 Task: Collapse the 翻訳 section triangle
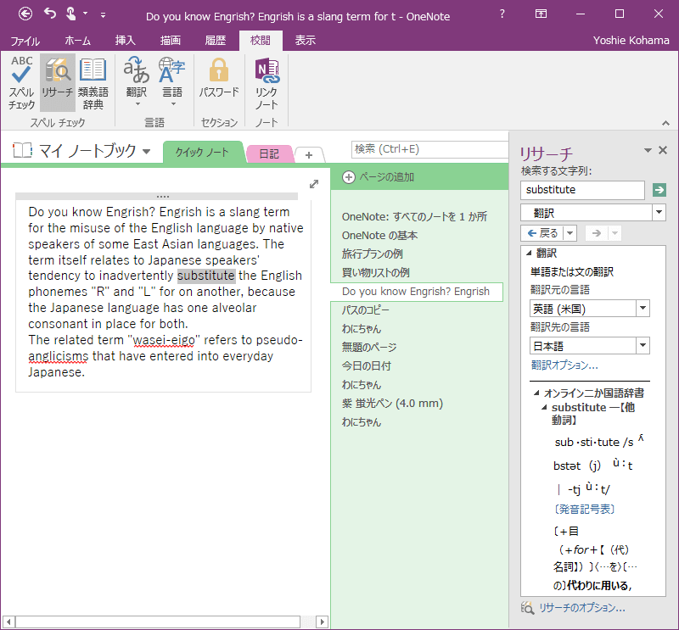pos(529,253)
